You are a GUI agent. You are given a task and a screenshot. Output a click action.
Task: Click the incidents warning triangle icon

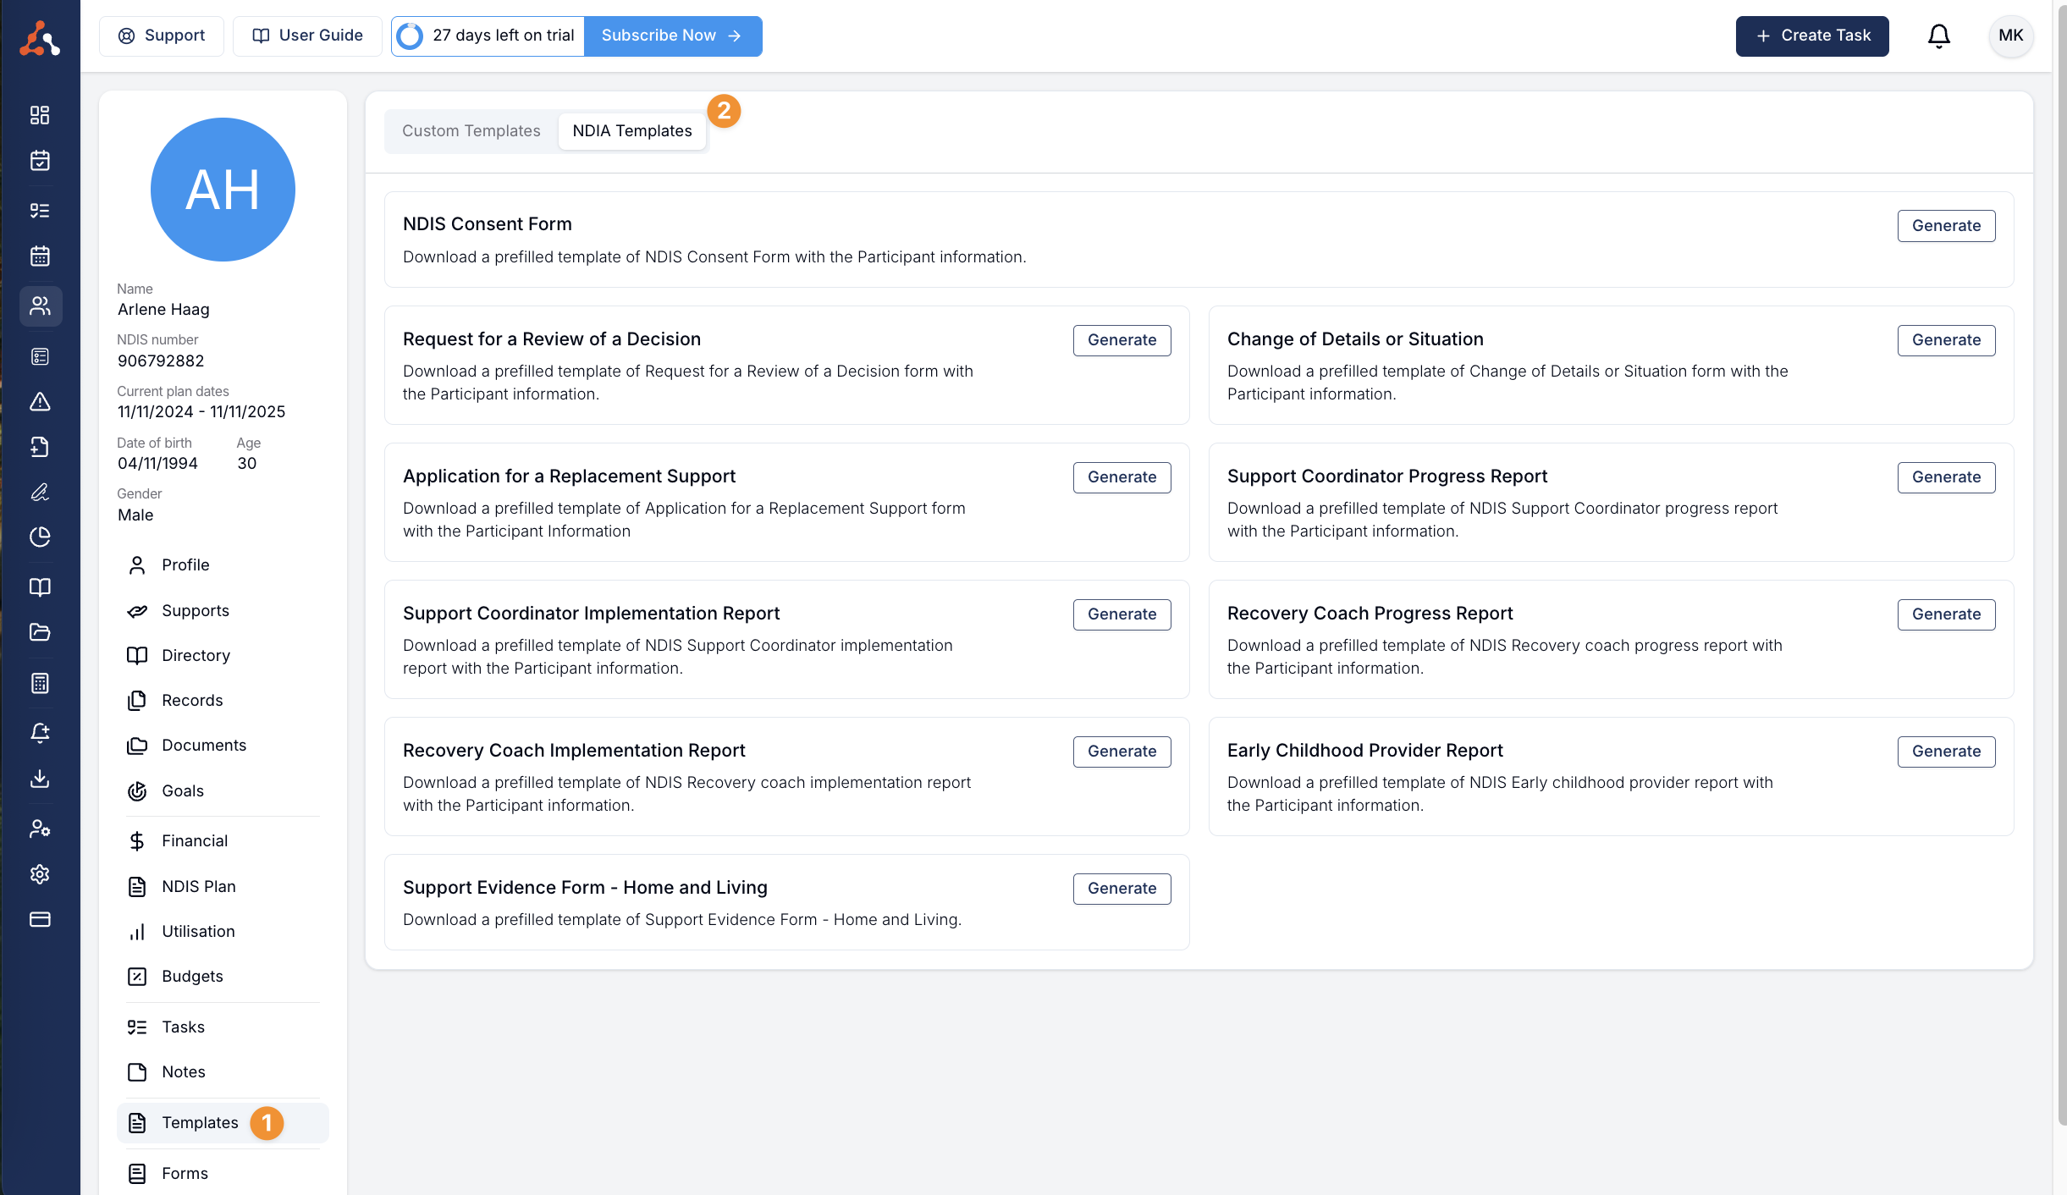pos(40,402)
